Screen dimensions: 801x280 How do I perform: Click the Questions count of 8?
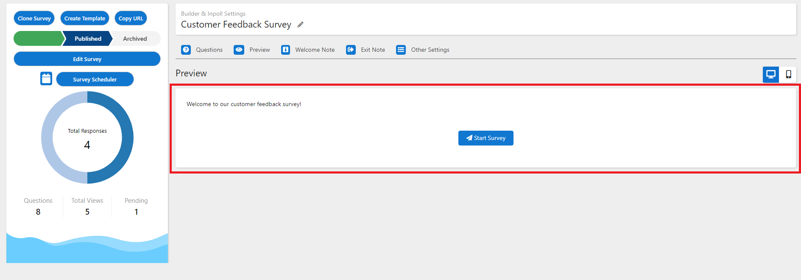pyautogui.click(x=38, y=212)
